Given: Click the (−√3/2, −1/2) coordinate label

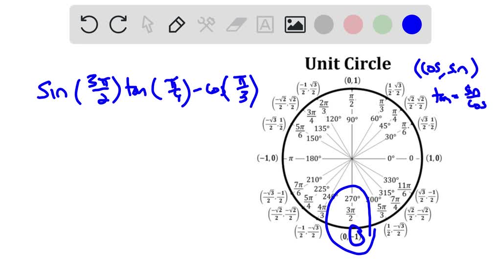Looking at the screenshot, I should pos(274,197).
